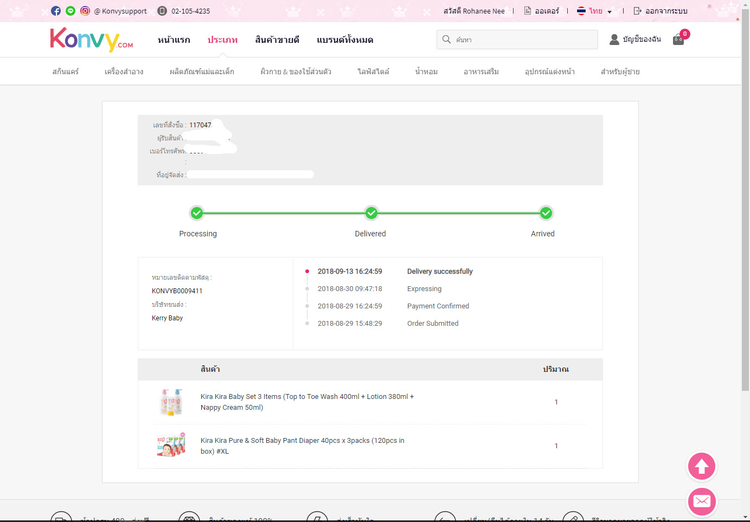Click the Baby Pant Diaper product thumbnail

pyautogui.click(x=171, y=445)
